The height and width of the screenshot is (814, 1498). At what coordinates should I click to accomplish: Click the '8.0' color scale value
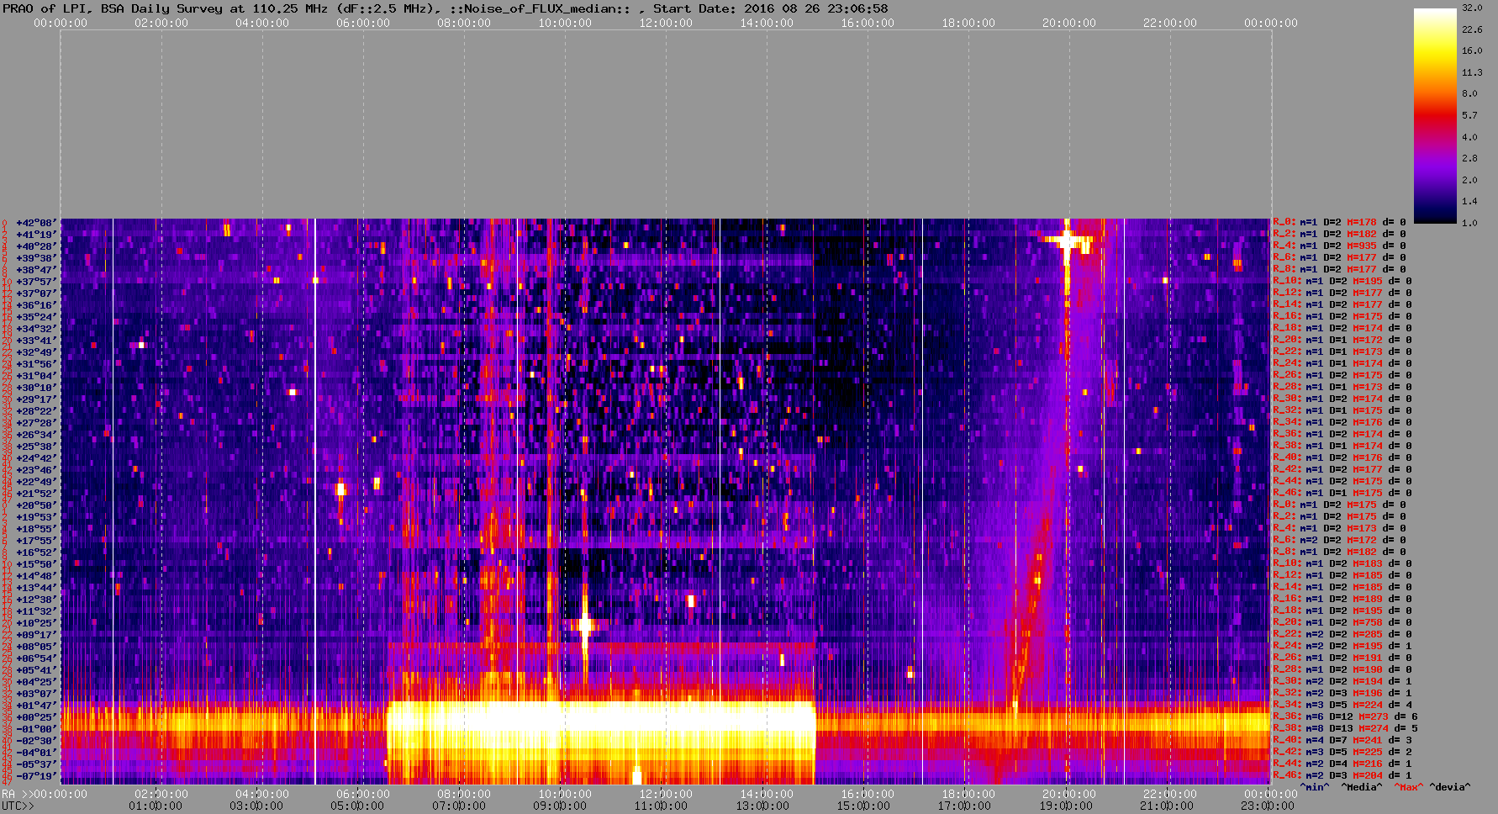[x=1469, y=93]
